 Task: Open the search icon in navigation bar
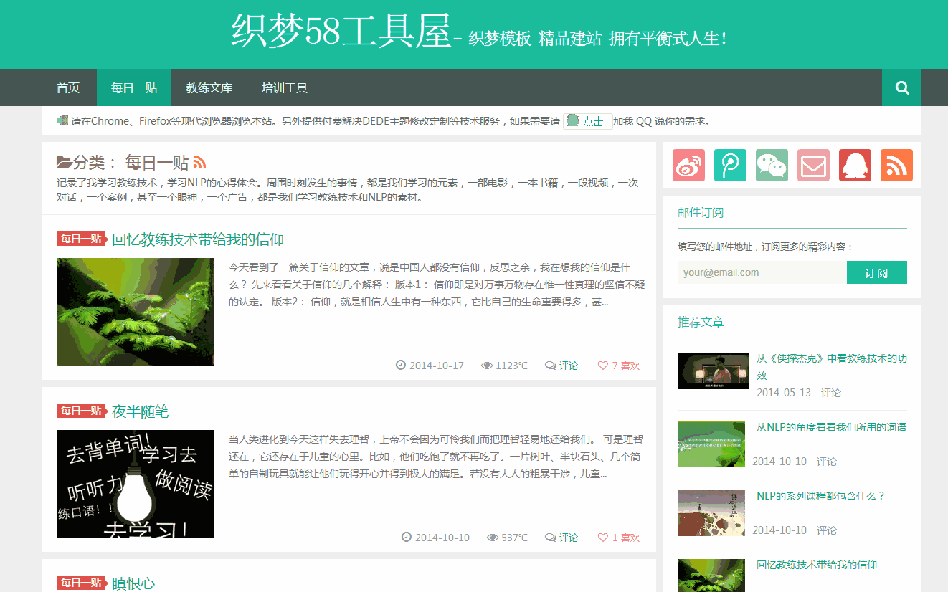coord(901,87)
